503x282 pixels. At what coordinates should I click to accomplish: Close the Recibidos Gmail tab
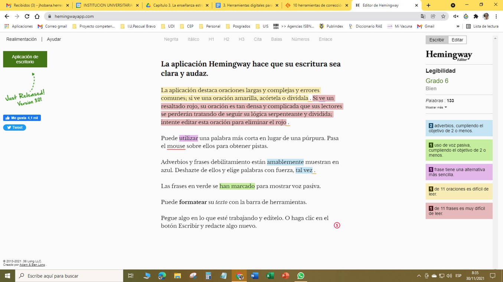pos(68,6)
